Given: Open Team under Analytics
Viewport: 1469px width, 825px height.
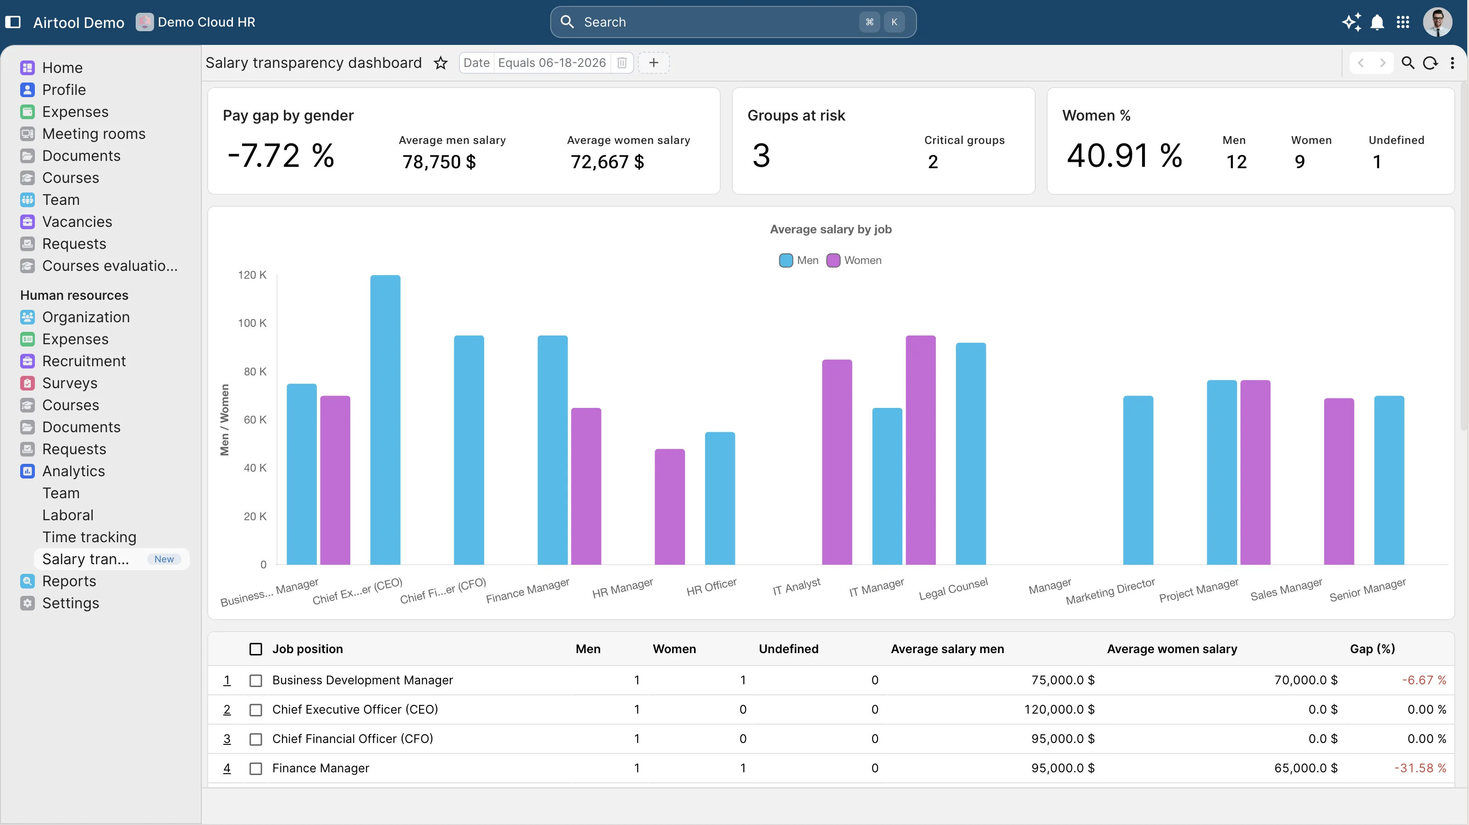Looking at the screenshot, I should [61, 493].
